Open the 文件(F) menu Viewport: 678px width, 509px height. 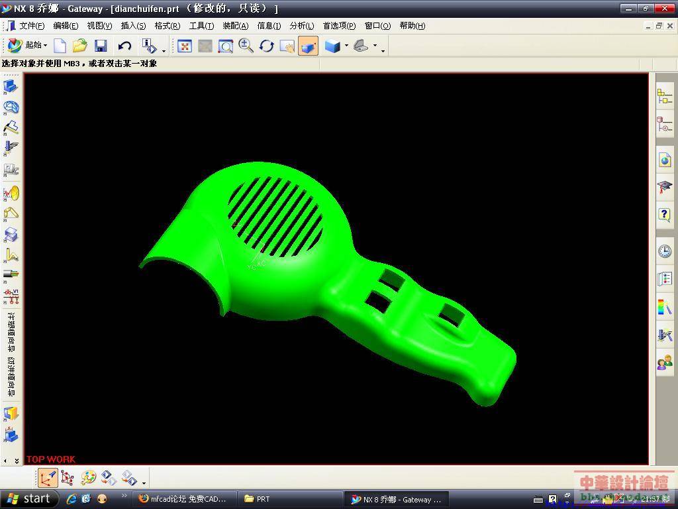(x=31, y=26)
